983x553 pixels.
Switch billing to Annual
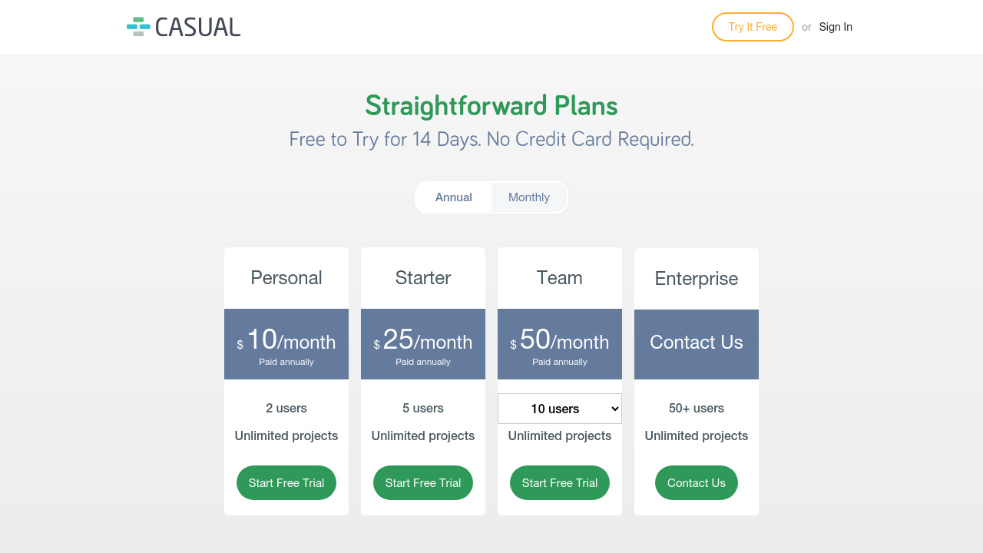pos(453,197)
